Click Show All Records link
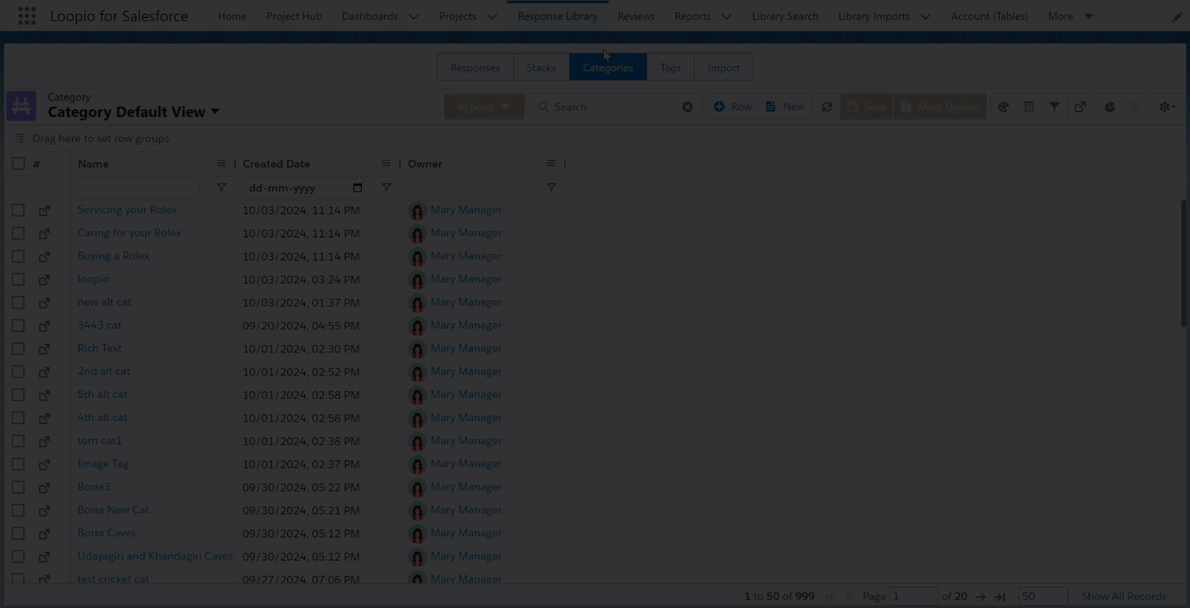The width and height of the screenshot is (1190, 608). [x=1123, y=596]
